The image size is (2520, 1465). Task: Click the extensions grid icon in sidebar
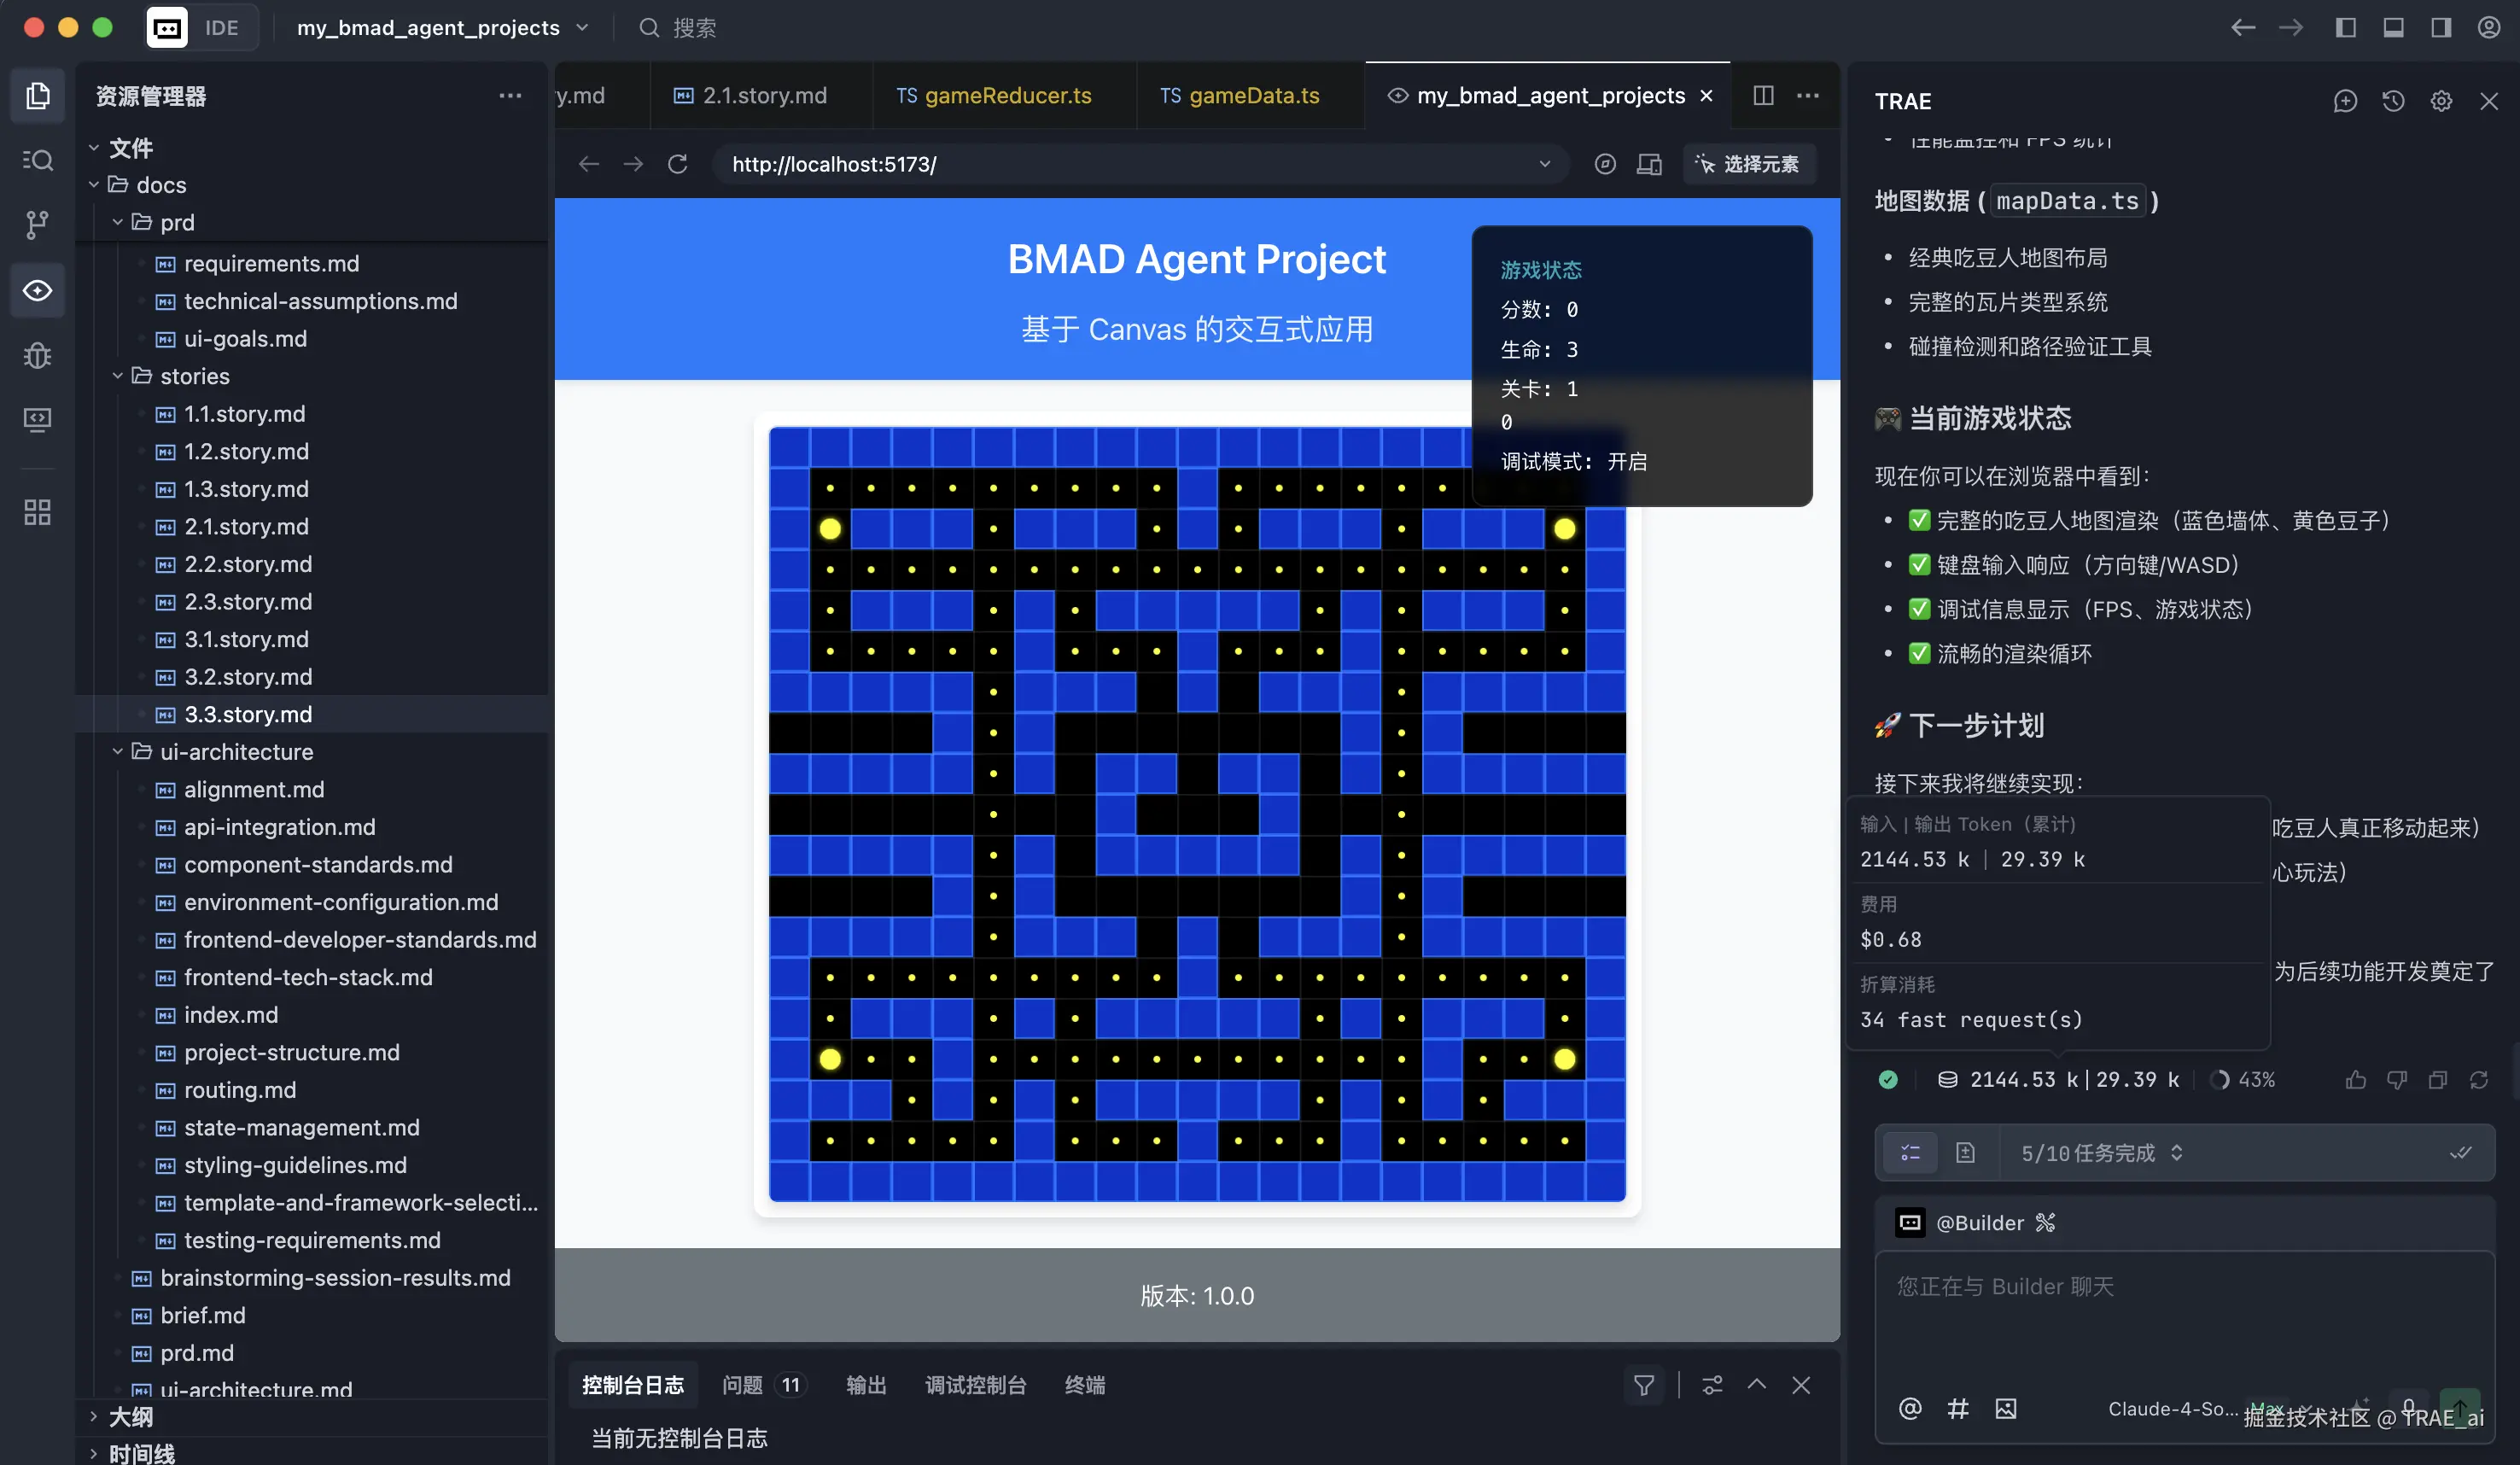(x=37, y=513)
